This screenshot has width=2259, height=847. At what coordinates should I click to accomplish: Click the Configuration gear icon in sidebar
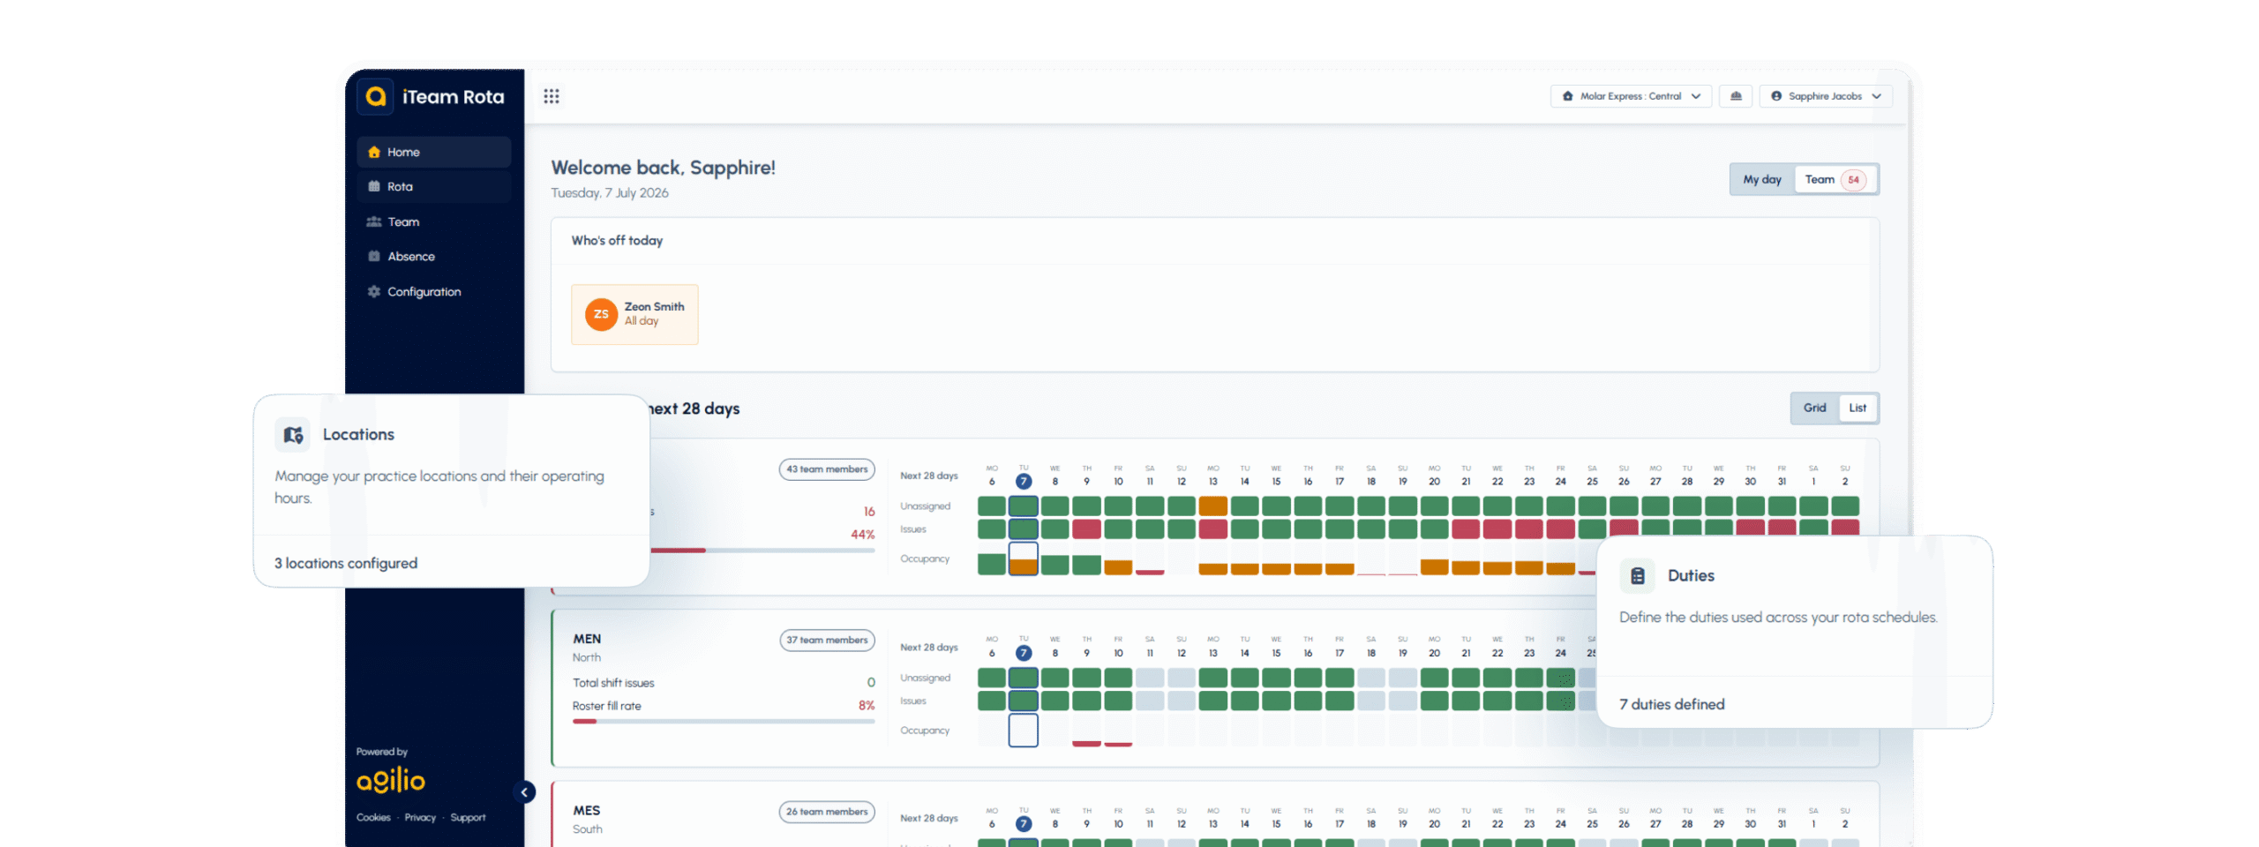pyautogui.click(x=374, y=291)
